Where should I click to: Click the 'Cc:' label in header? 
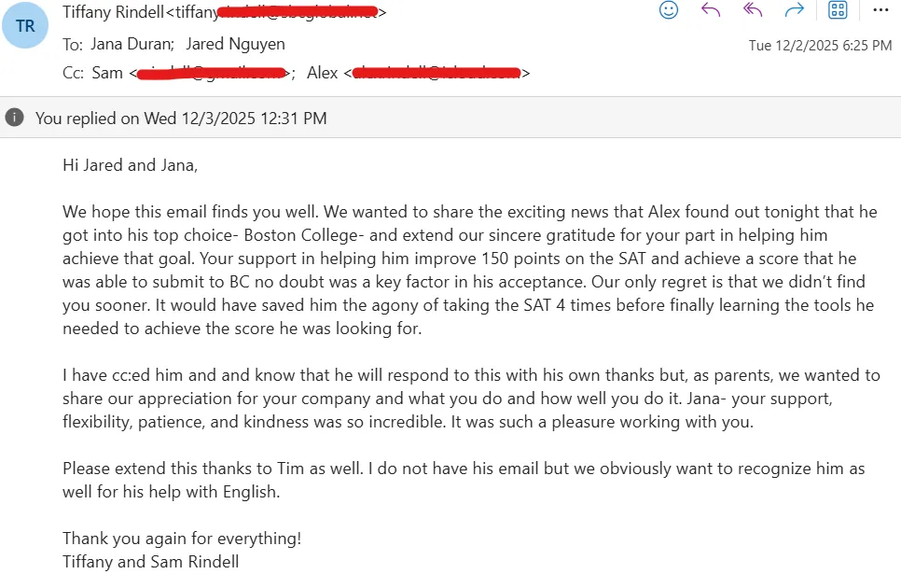click(x=73, y=73)
